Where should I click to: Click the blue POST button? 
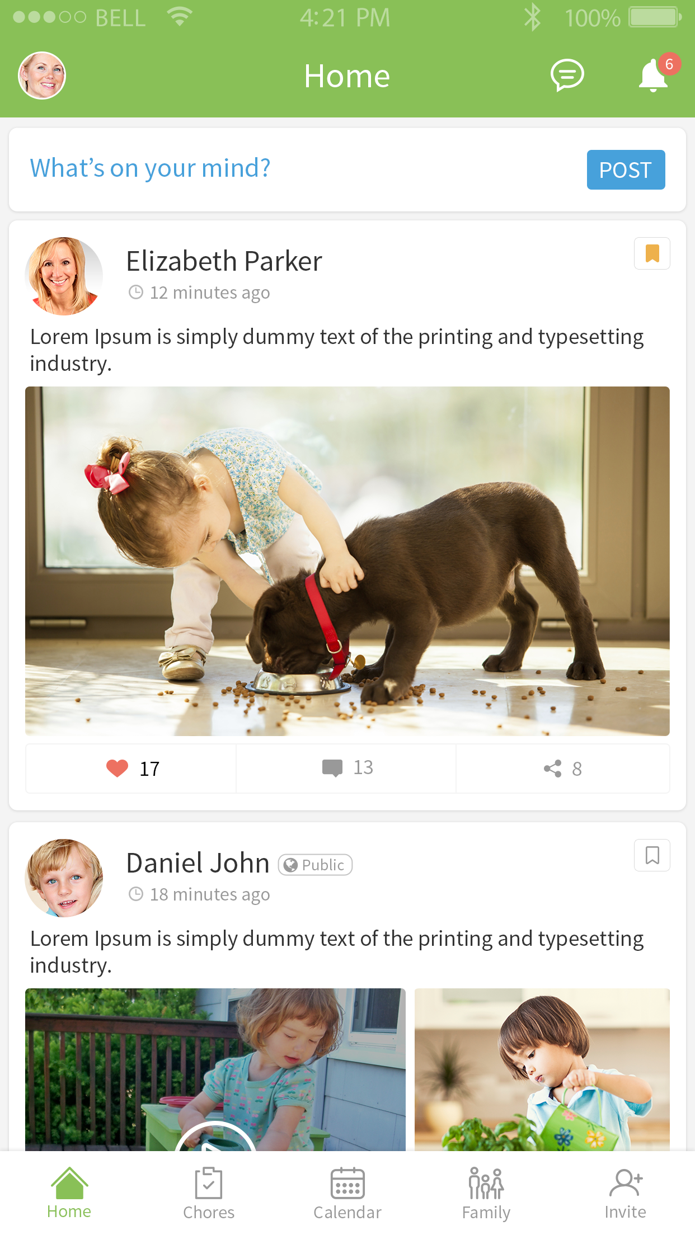[626, 169]
